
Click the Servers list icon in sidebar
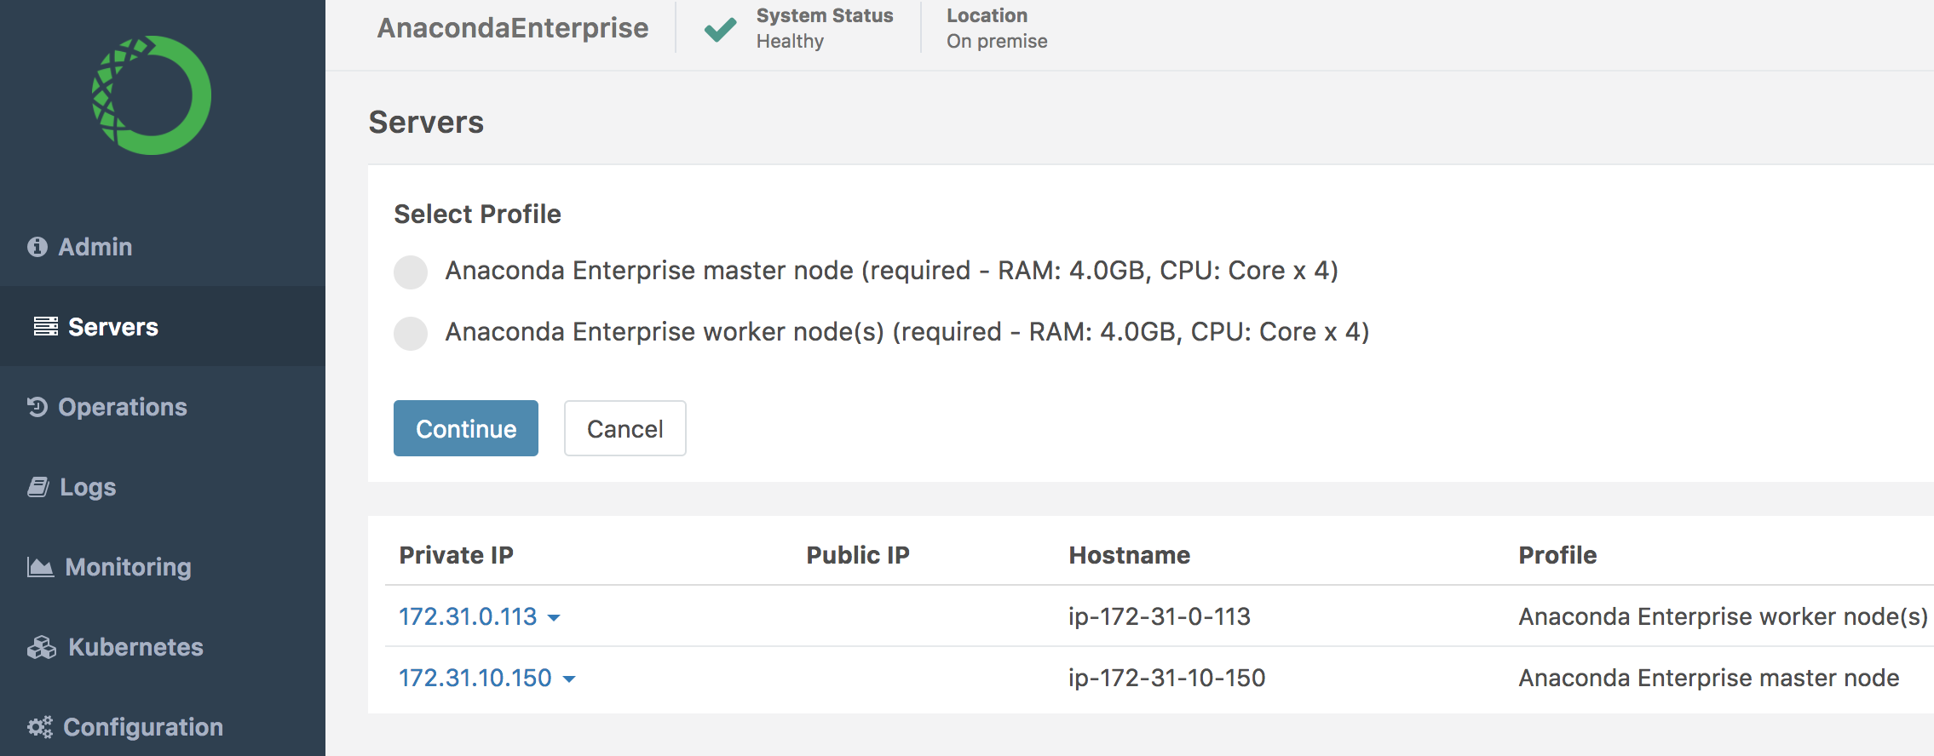pos(46,326)
